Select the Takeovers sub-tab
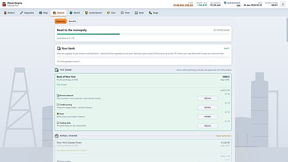Image resolution: width=288 pixels, height=162 pixels. click(61, 21)
